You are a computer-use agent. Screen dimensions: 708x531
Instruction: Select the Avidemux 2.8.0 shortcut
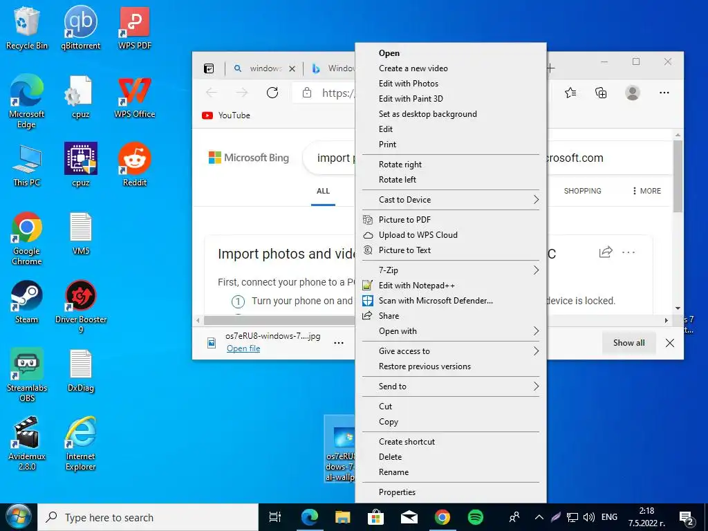(x=27, y=443)
